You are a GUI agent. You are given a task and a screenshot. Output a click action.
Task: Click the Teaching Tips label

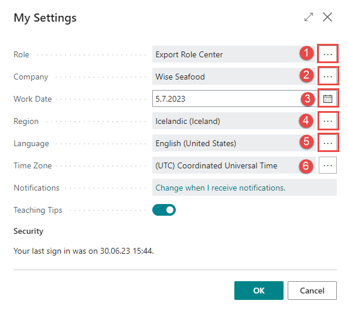38,210
